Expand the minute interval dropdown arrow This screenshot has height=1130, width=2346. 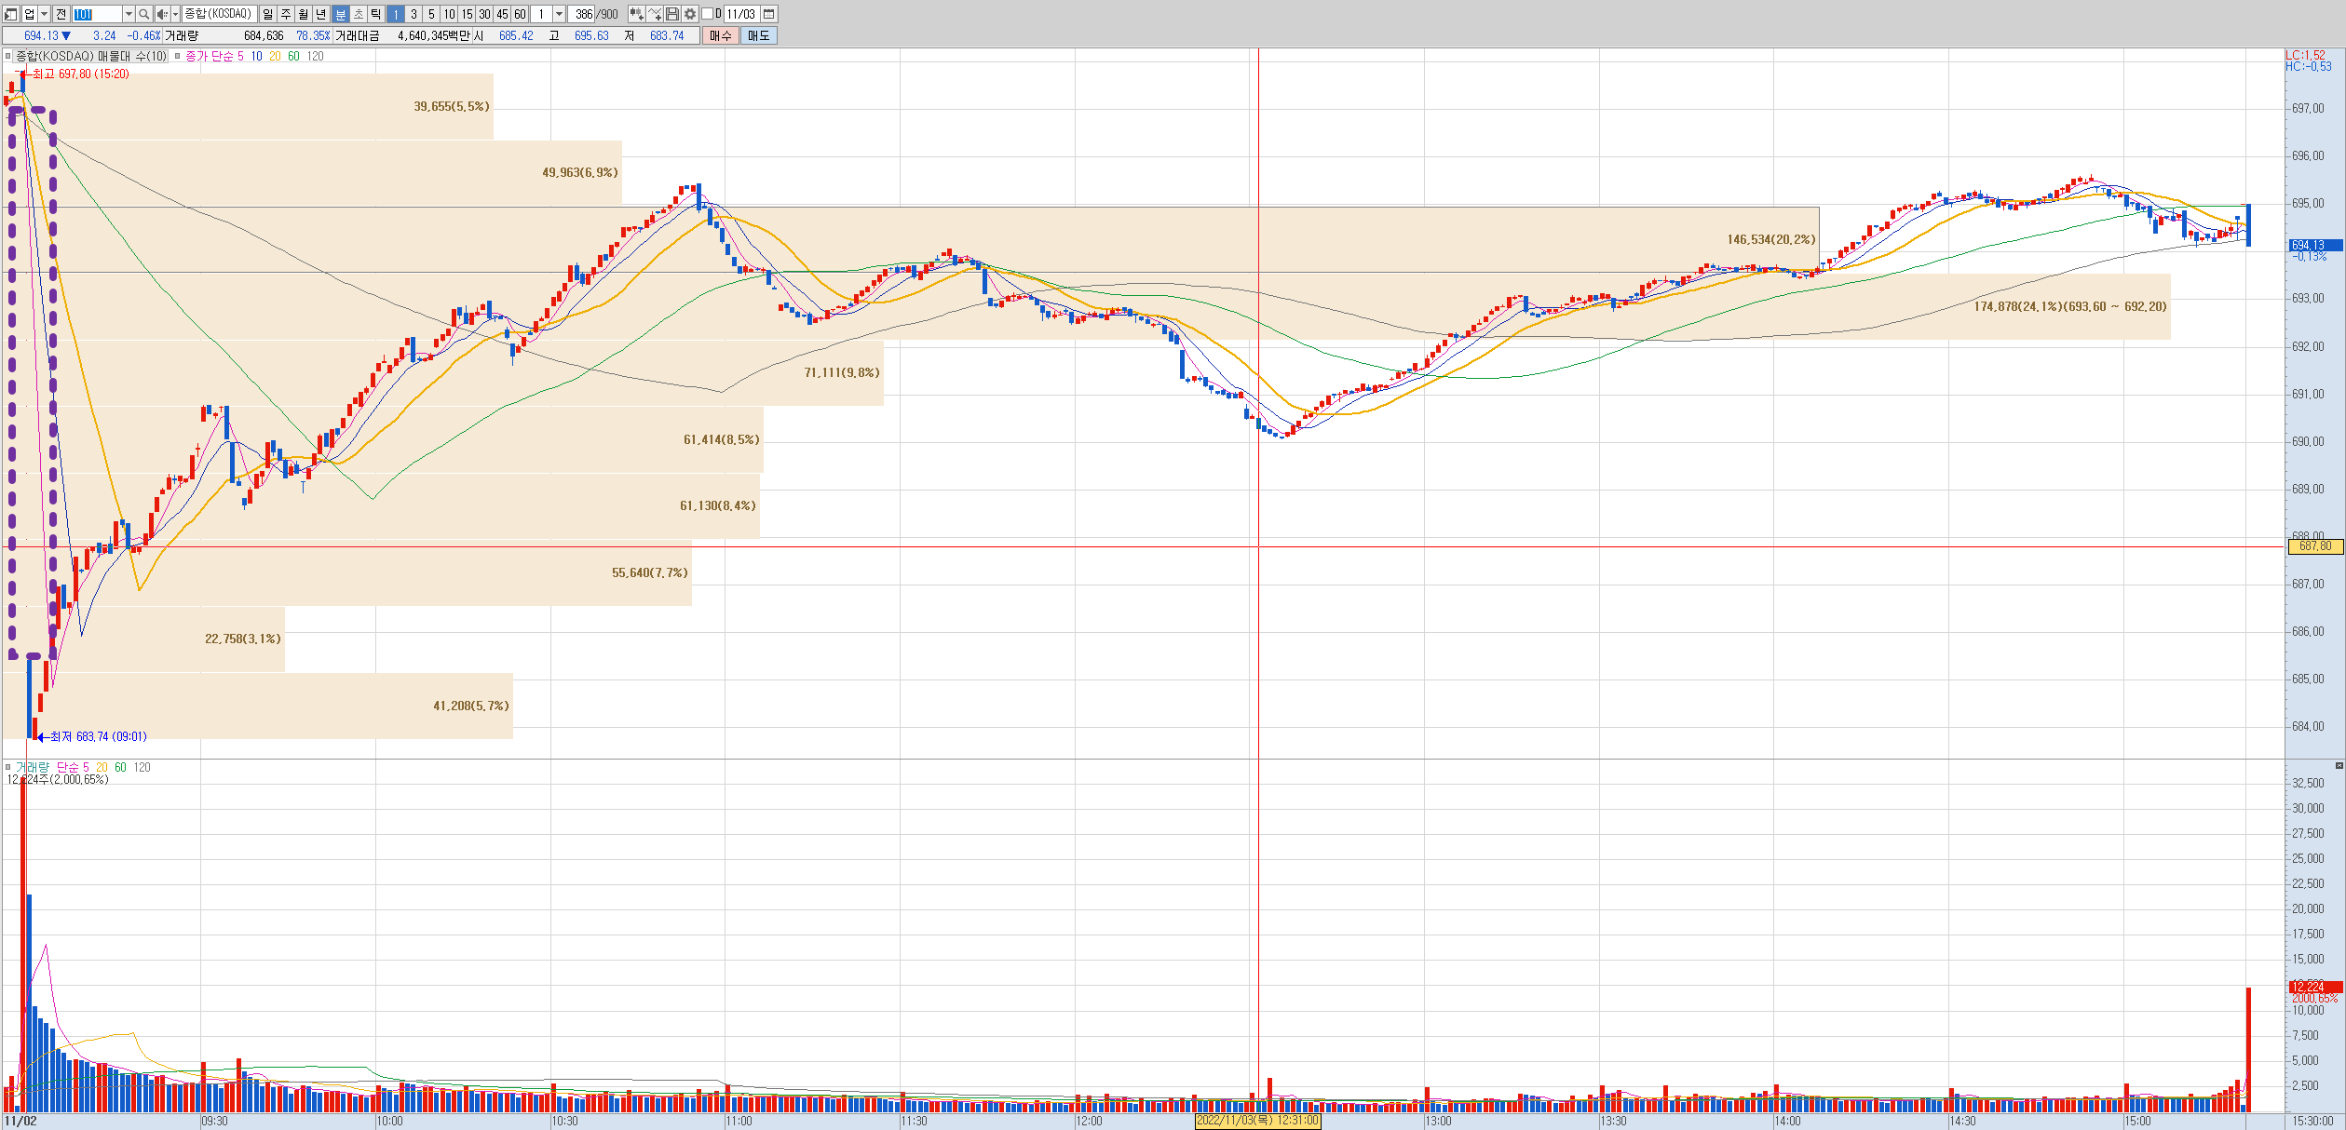point(559,14)
